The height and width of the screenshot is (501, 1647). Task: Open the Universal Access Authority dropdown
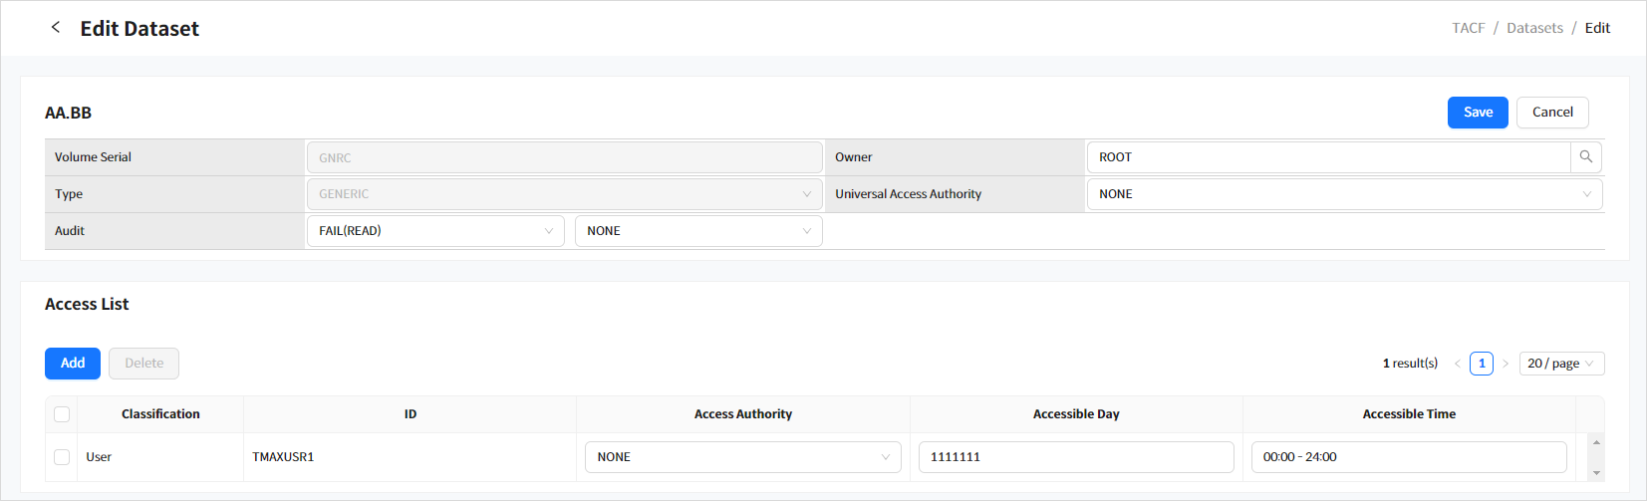pyautogui.click(x=1343, y=194)
